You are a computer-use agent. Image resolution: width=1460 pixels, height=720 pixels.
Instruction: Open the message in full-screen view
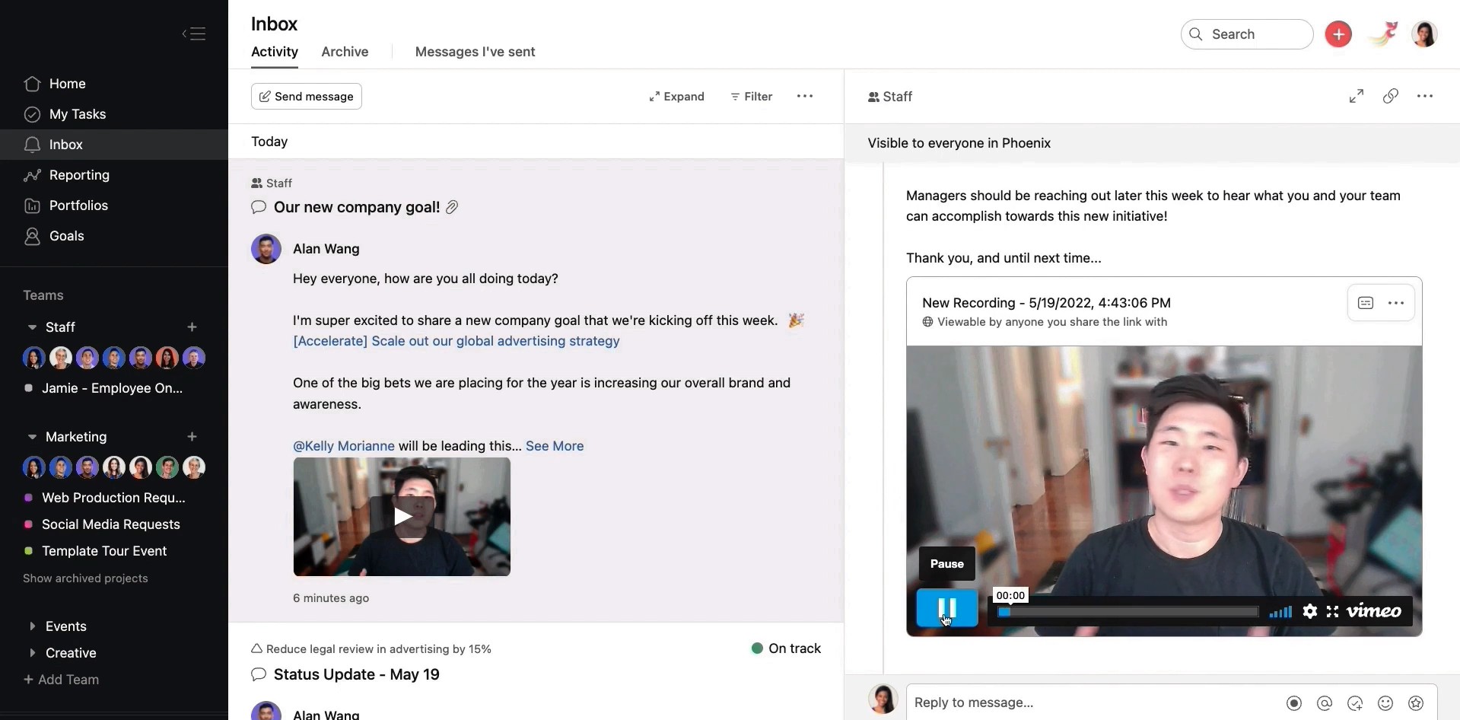(x=1356, y=97)
